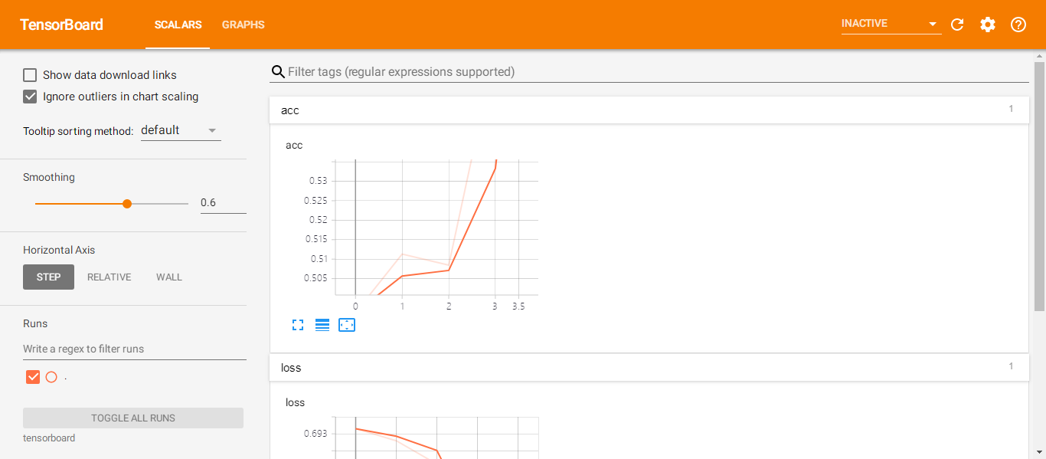Open the INACTIVE dashboards dropdown

tap(891, 24)
